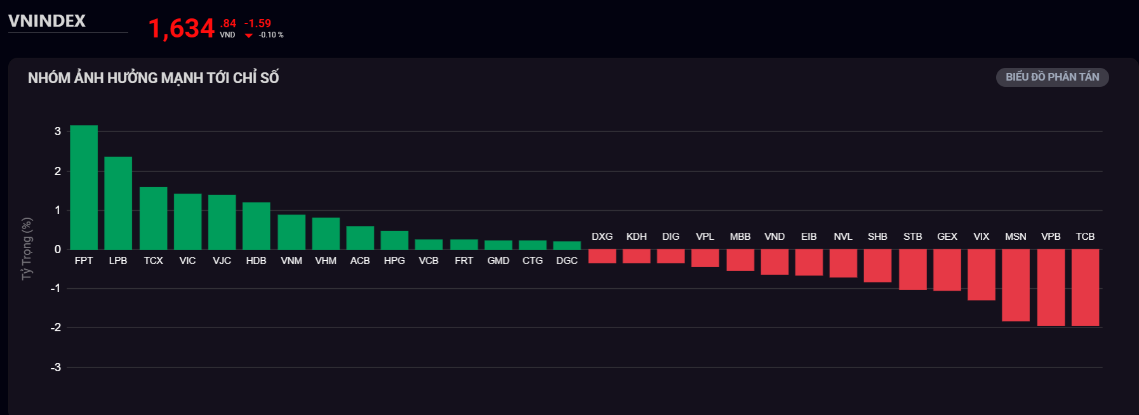Click the red GEX bar
1139x415 pixels.
pos(947,270)
